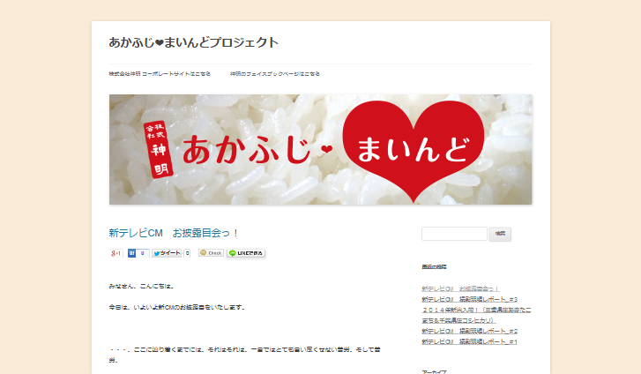Open the post title 新テレビCM お披露目会っ！
Viewport: 641px width, 374px height.
(174, 233)
